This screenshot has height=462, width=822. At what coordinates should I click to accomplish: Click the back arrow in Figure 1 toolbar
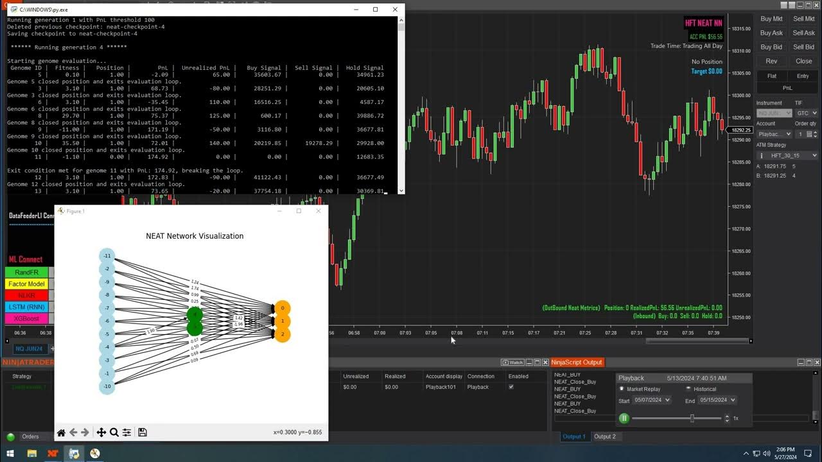[73, 432]
